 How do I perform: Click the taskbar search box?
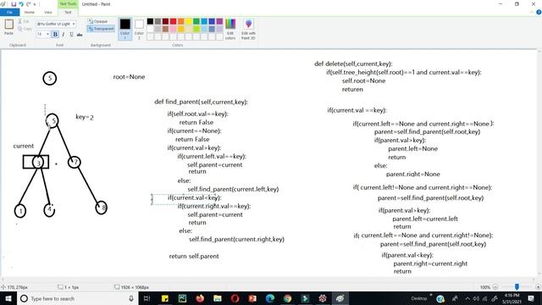(x=77, y=298)
